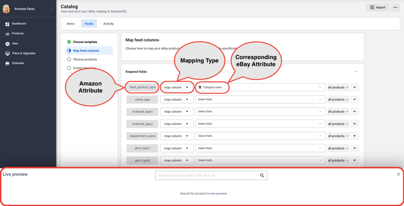The height and width of the screenshot is (206, 404).
Task: Click the Channels storefront icon
Action: point(7,63)
